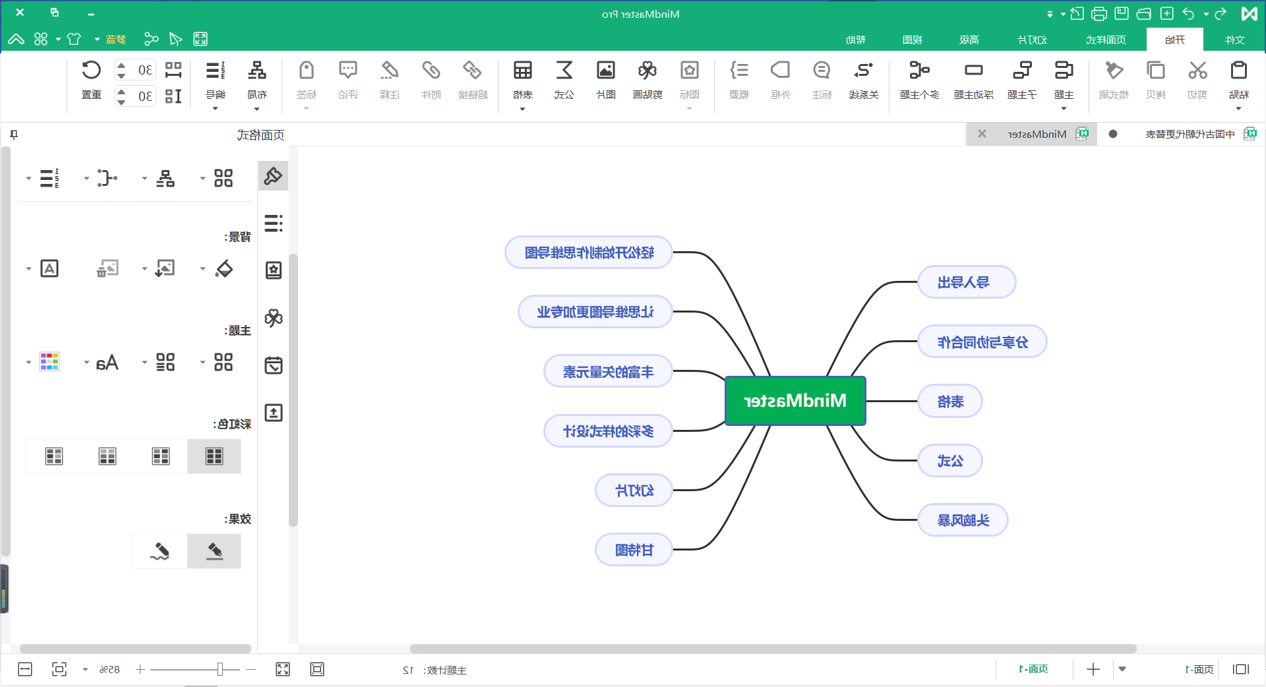1266x687 pixels.
Task: Insert a 剪贴画 clipart
Action: 648,80
